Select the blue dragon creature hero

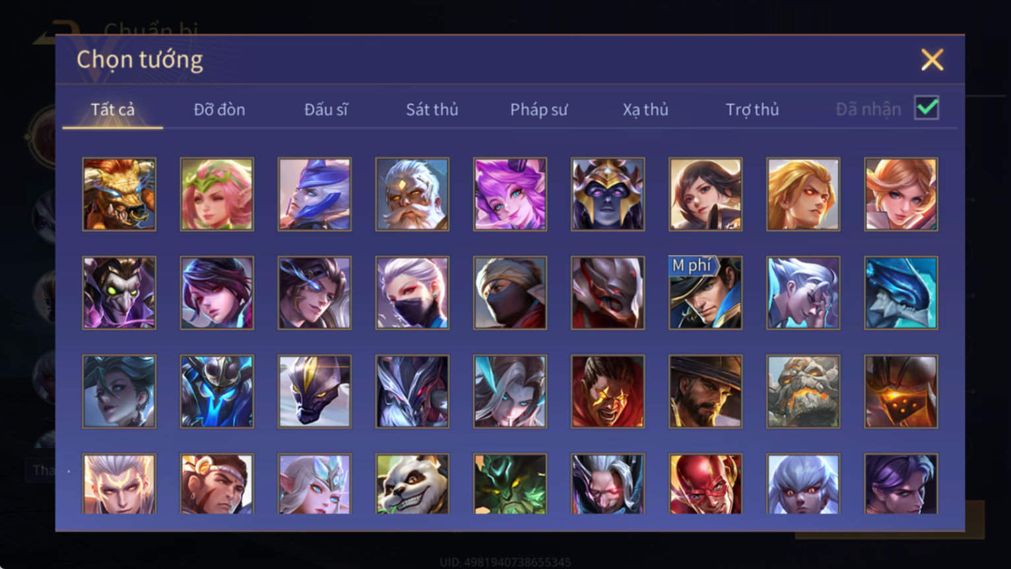(x=901, y=293)
